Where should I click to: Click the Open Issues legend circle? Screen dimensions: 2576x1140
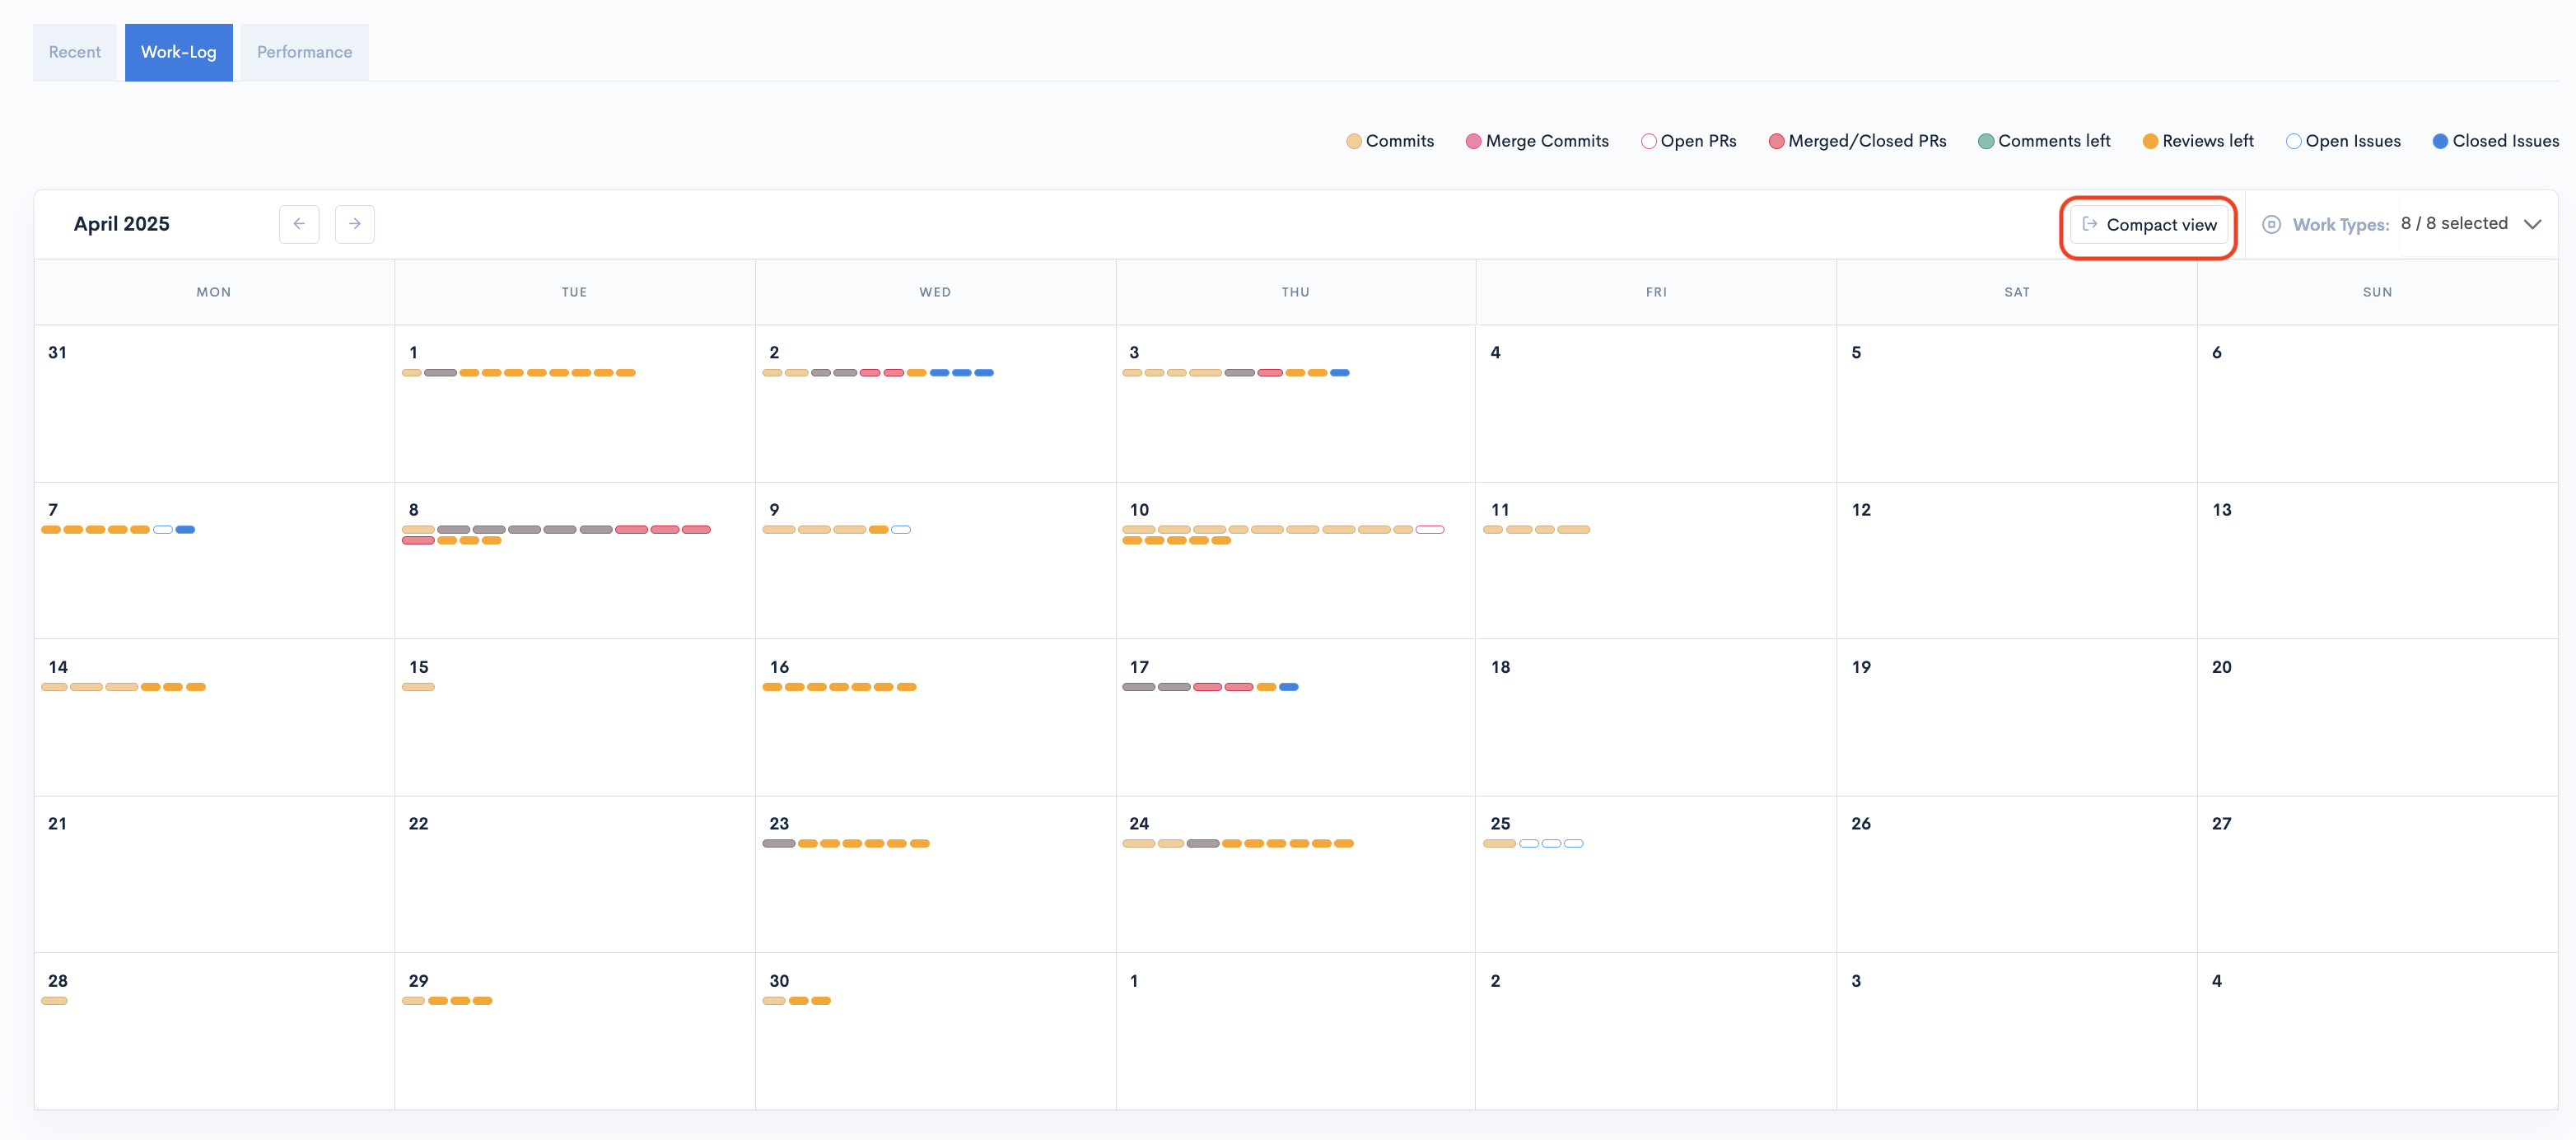pos(2293,141)
